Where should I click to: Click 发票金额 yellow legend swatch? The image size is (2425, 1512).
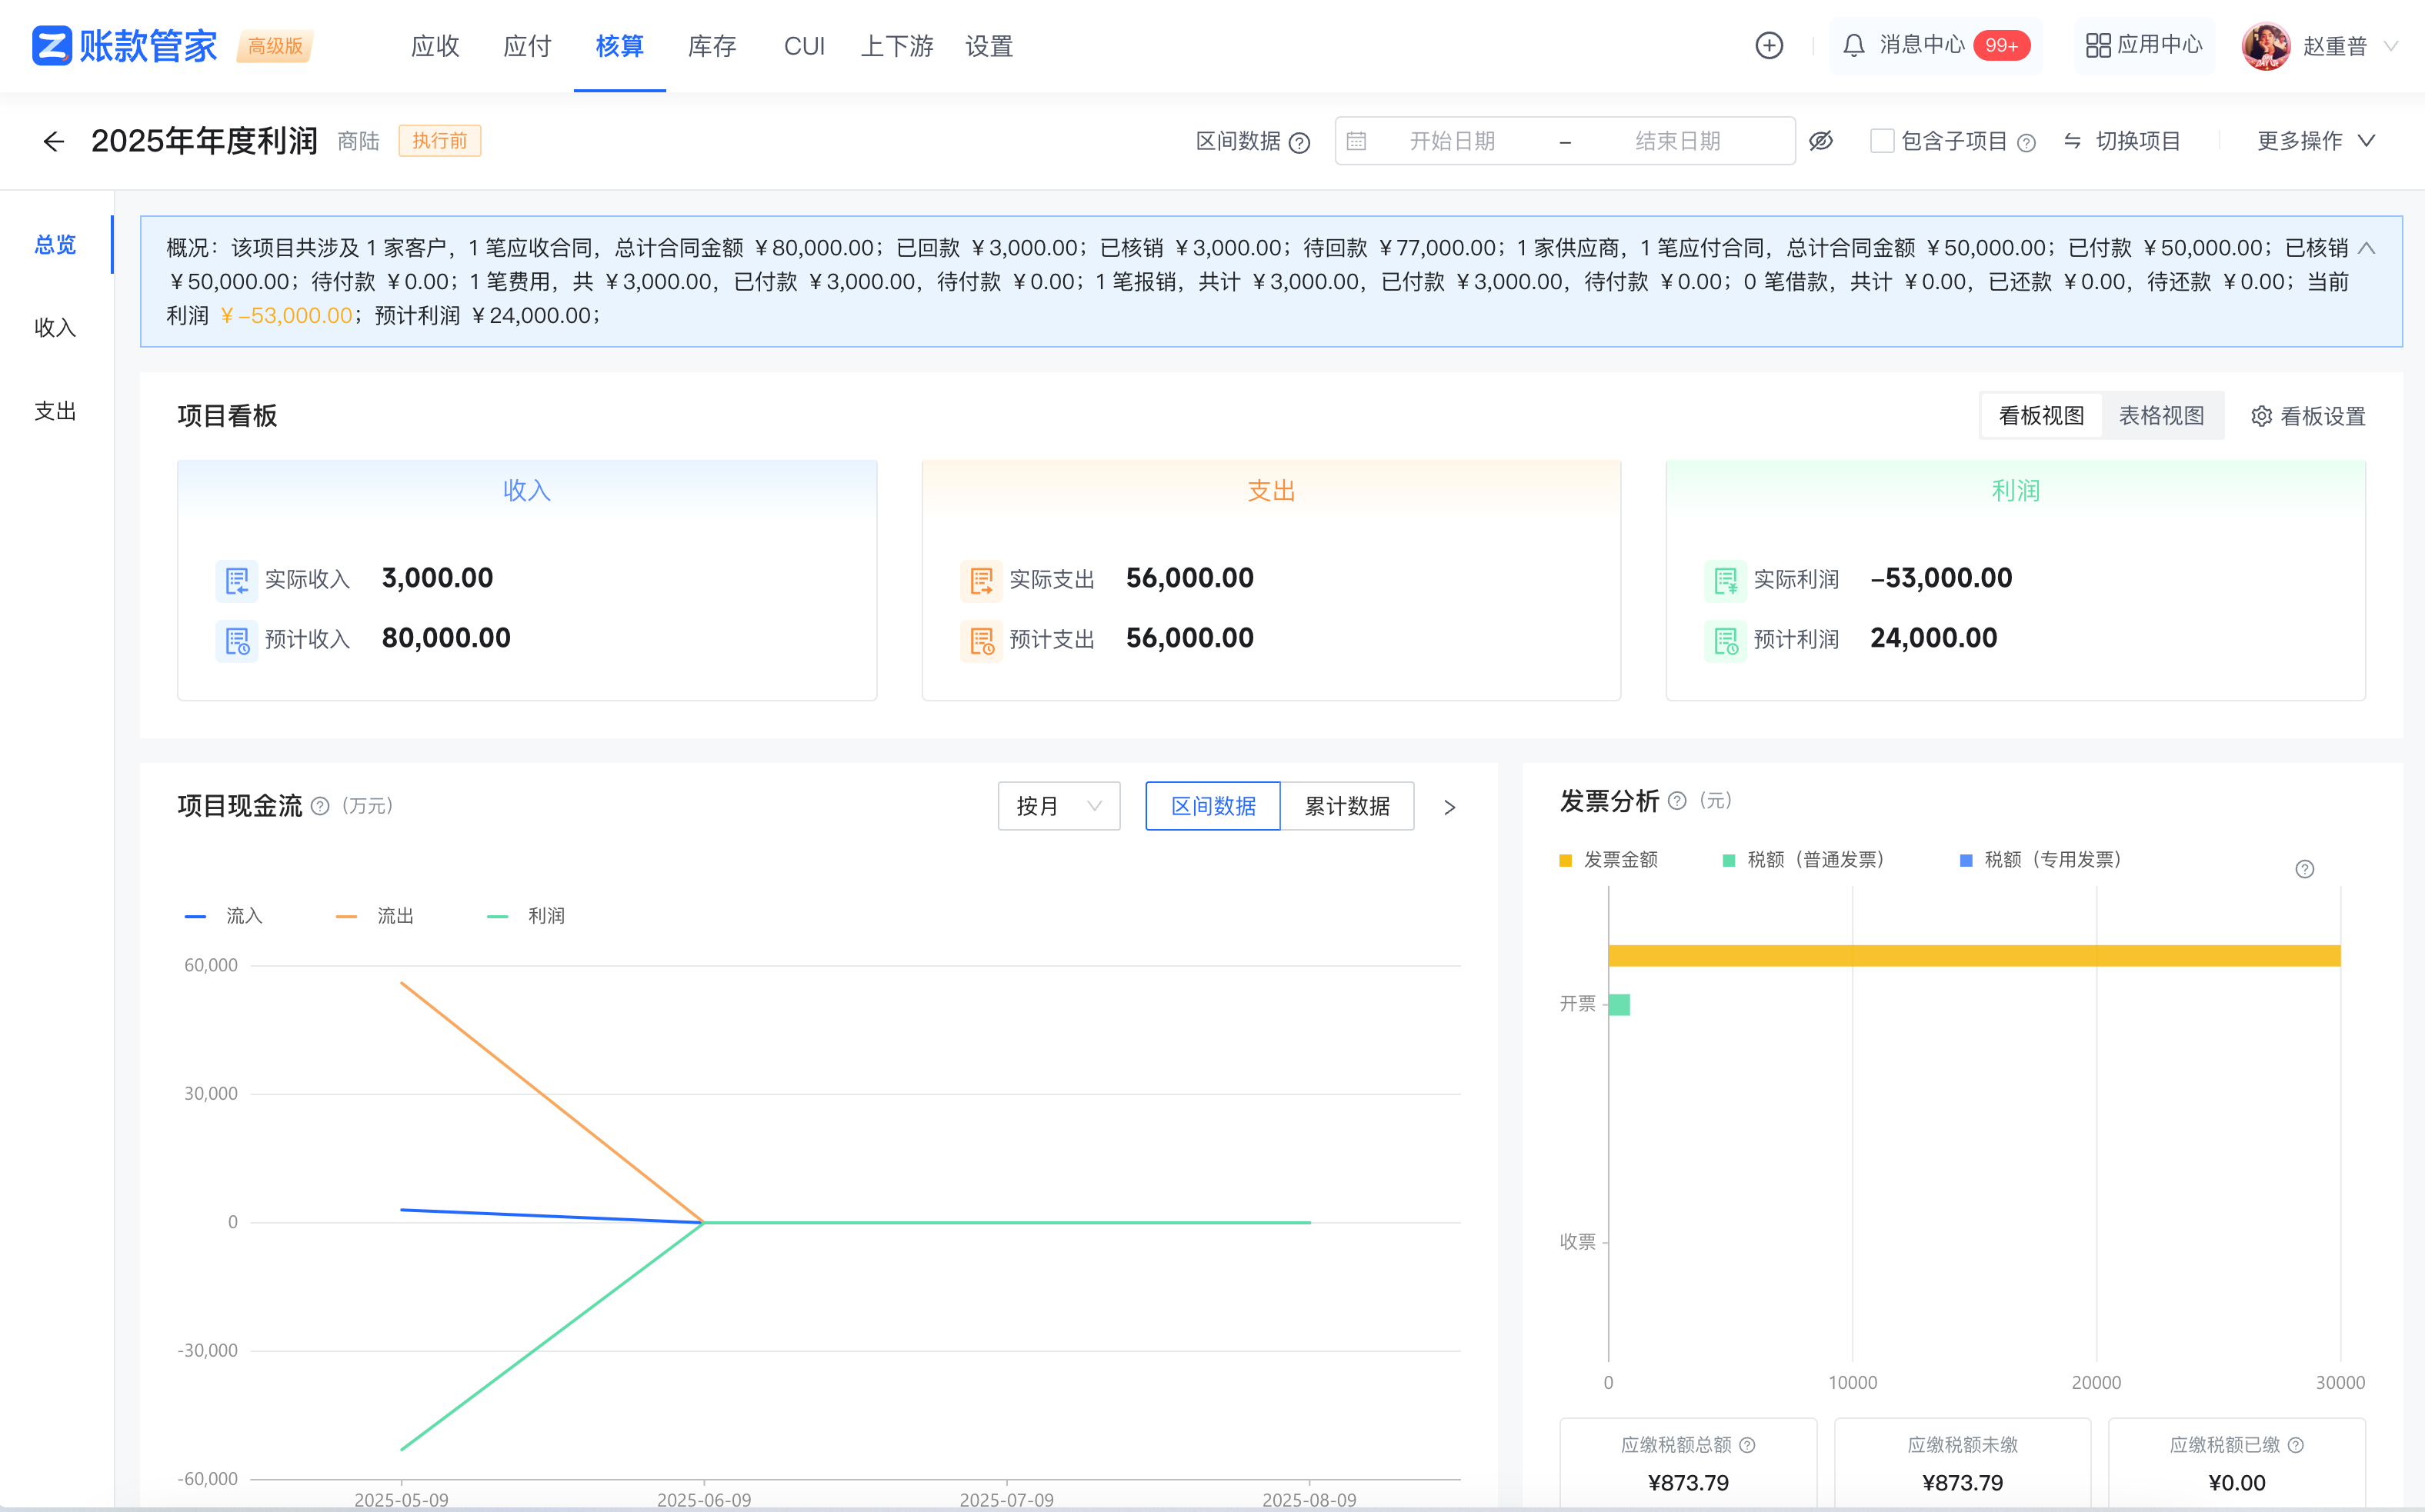click(1566, 861)
